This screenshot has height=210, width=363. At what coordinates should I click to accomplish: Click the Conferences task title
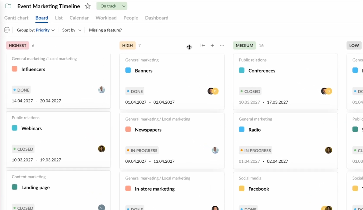click(262, 71)
